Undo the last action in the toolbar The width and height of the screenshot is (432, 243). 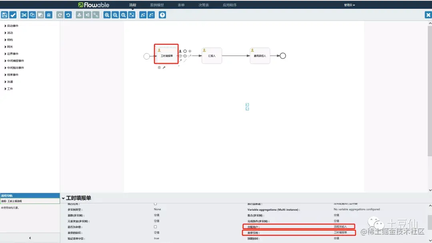point(68,15)
